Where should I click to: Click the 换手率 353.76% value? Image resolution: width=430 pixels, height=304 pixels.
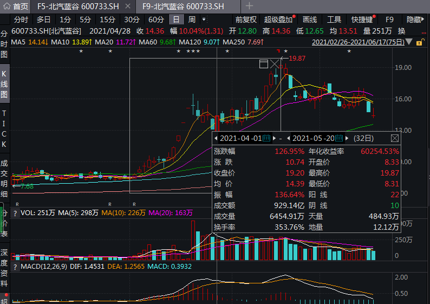289,227
